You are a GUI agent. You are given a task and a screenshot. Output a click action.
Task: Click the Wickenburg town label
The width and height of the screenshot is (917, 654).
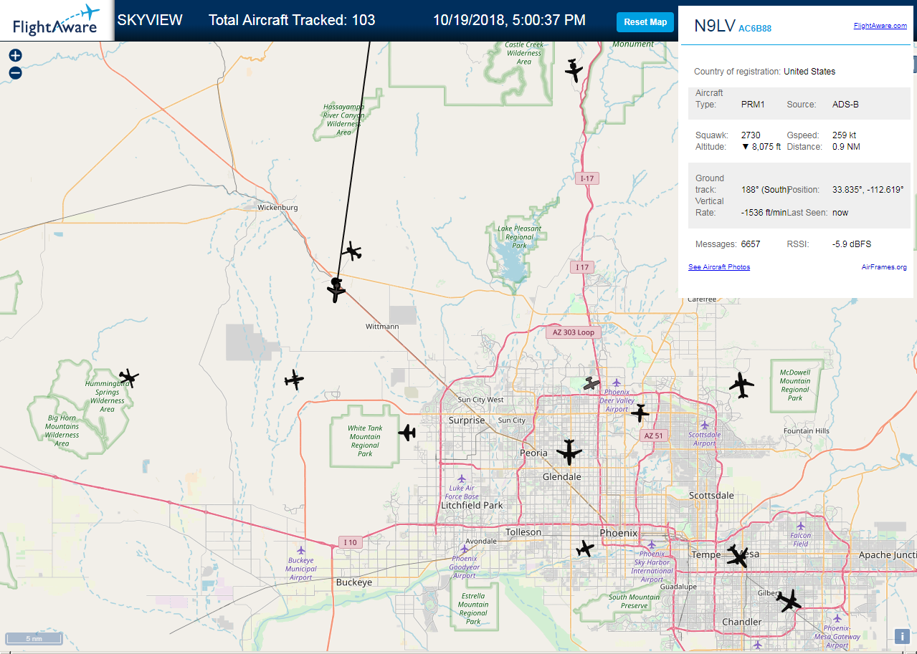[x=277, y=208]
